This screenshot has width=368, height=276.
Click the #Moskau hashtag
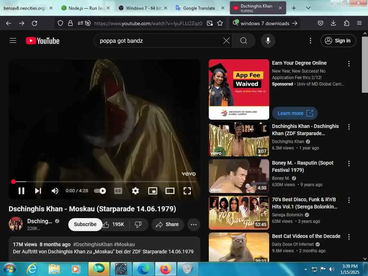point(124,244)
